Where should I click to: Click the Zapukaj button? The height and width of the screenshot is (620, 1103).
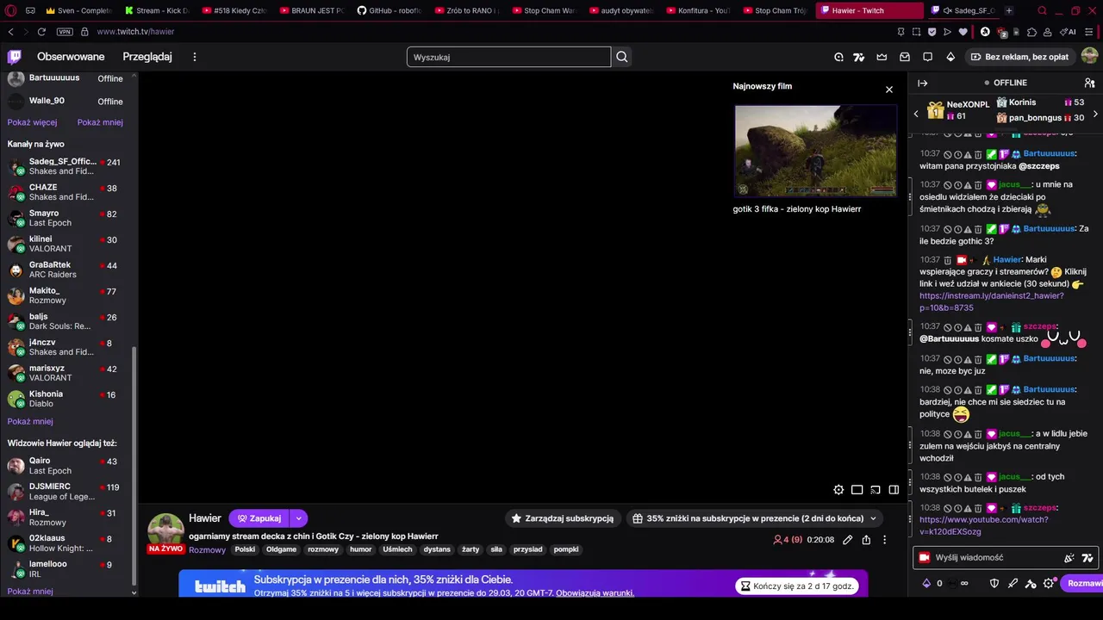click(x=259, y=518)
